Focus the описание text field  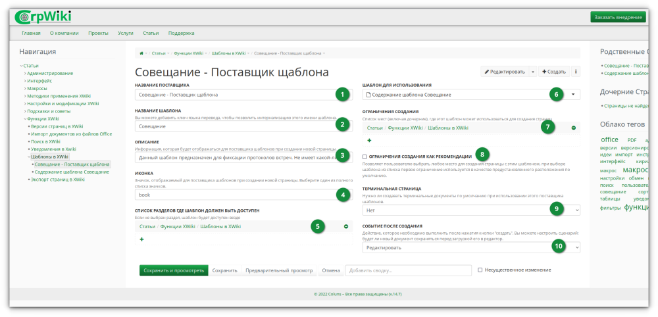[x=244, y=157]
